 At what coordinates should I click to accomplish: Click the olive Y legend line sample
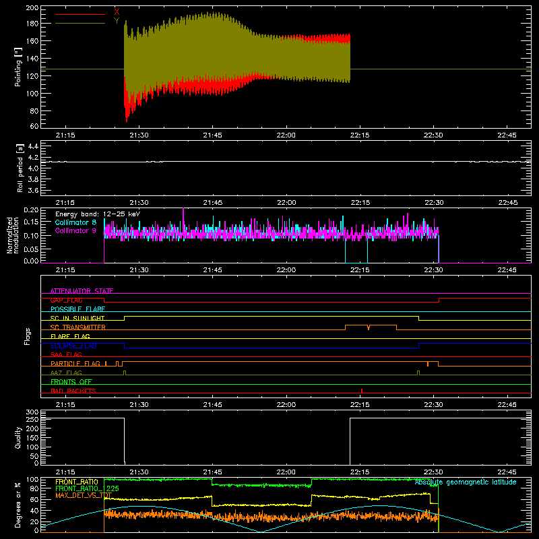(80, 24)
